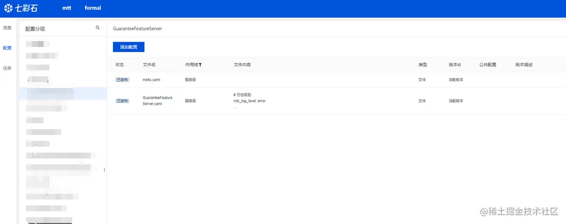This screenshot has height=224, width=566.
Task: Click the GuaranteeFeatureServer page title
Action: [x=138, y=28]
